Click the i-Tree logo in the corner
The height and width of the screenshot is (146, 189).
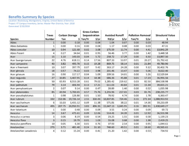tap(173, 18)
